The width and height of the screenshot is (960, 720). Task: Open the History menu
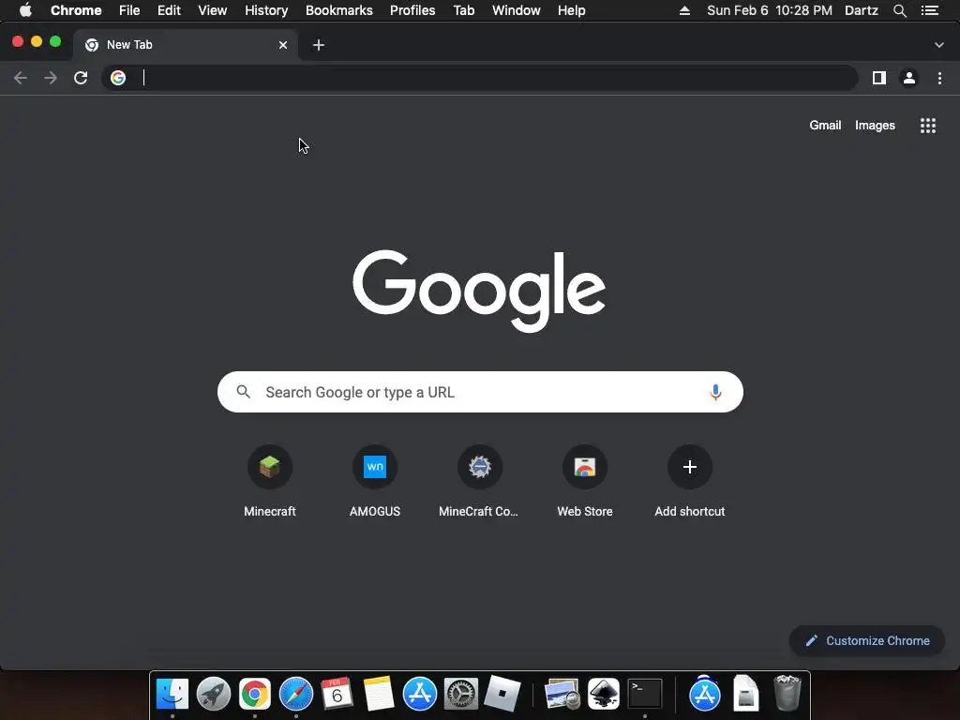(x=266, y=10)
